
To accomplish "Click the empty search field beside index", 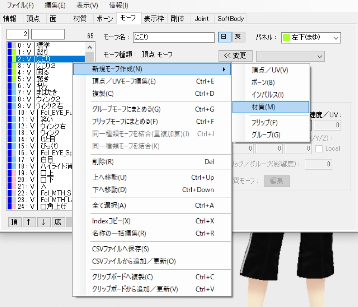I will tap(48, 34).
